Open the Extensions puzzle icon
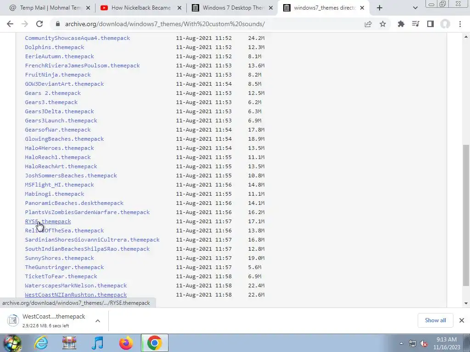This screenshot has width=470, height=352. [x=401, y=24]
